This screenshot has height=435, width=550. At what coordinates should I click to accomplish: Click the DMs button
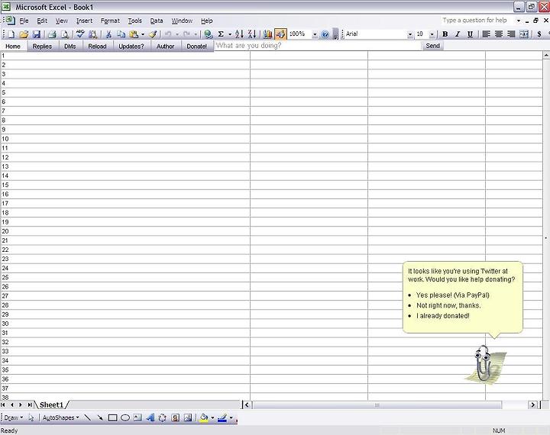70,47
